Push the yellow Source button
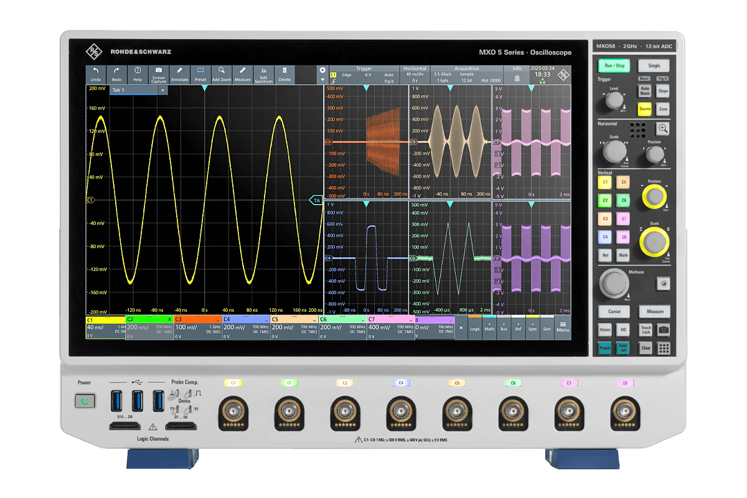 click(x=645, y=109)
